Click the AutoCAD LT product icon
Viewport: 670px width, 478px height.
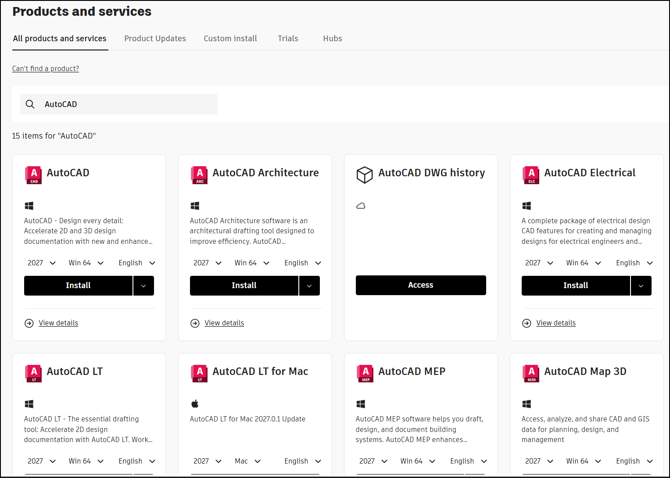click(x=33, y=374)
